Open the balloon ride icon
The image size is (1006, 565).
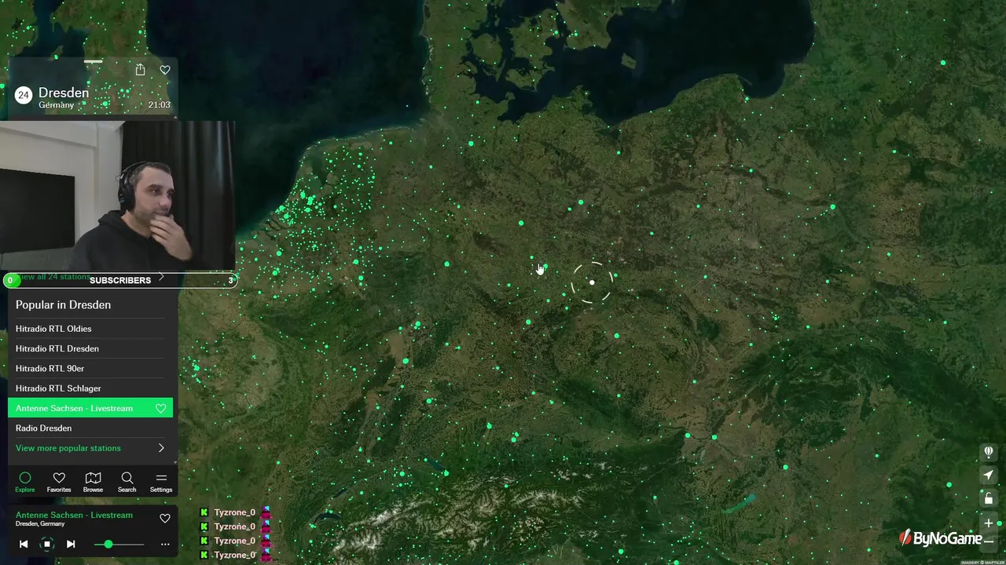click(989, 452)
